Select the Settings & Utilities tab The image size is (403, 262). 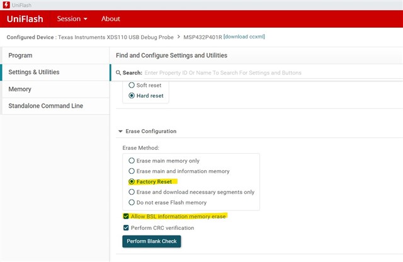point(55,72)
